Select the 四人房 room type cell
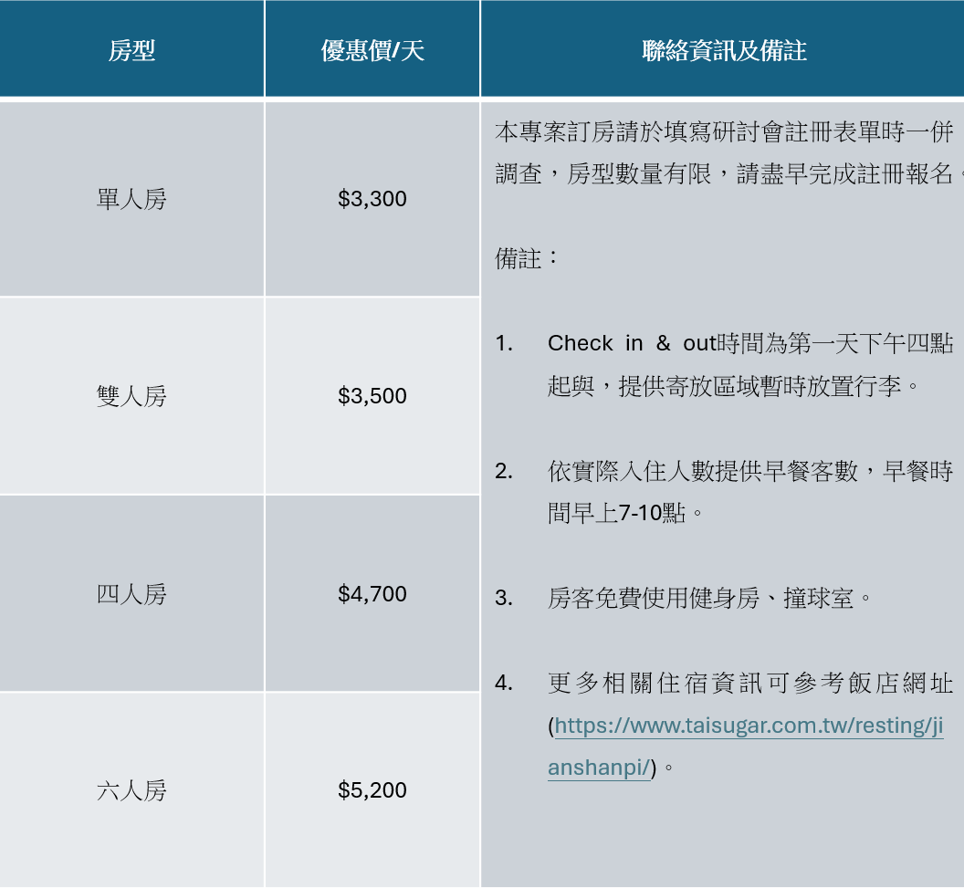 pos(131,594)
